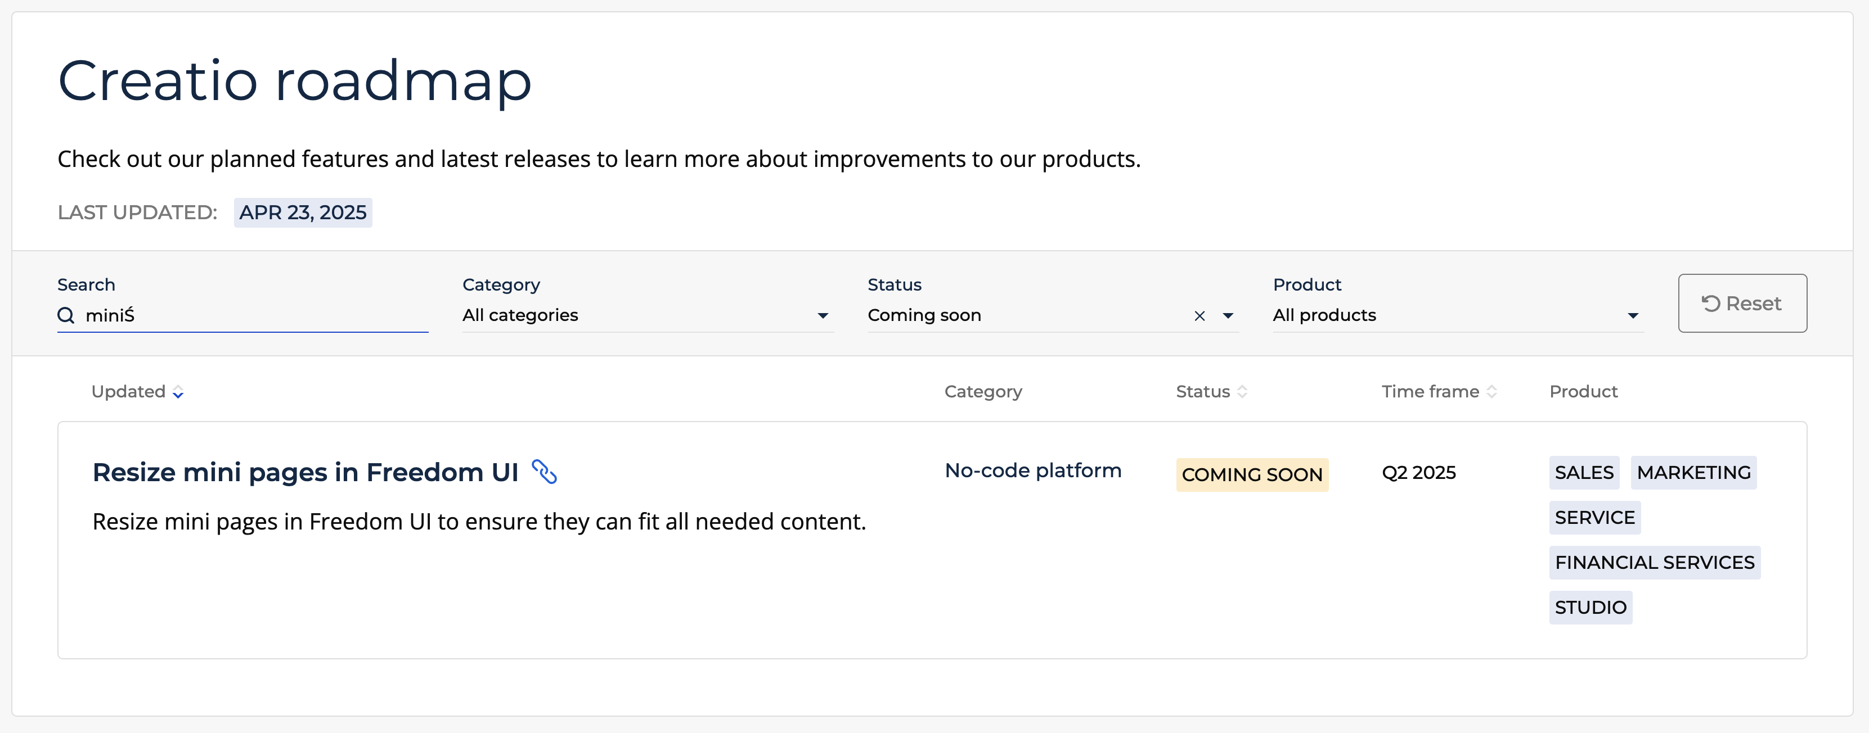Click the mini pages description text
This screenshot has width=1869, height=733.
[479, 522]
